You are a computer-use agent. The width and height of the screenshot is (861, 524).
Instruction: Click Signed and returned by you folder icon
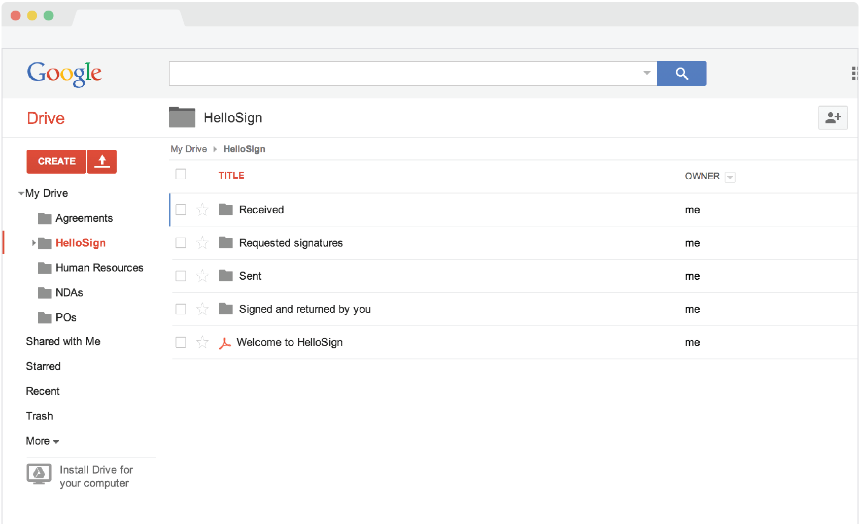[x=226, y=308]
